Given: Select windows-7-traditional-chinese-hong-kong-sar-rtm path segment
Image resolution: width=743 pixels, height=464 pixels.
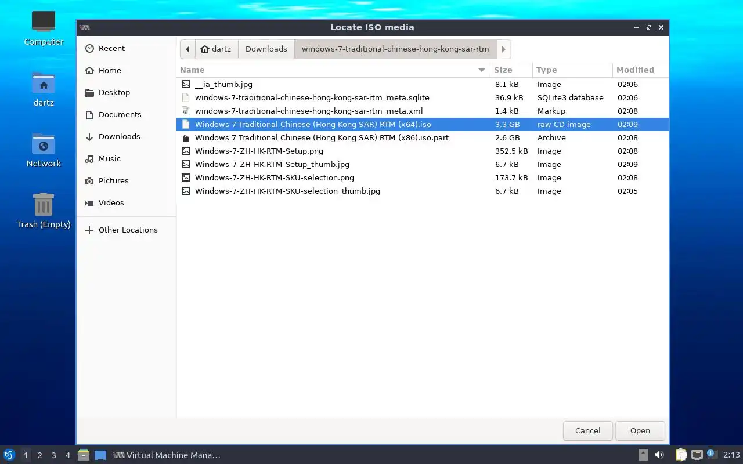Looking at the screenshot, I should [x=395, y=49].
